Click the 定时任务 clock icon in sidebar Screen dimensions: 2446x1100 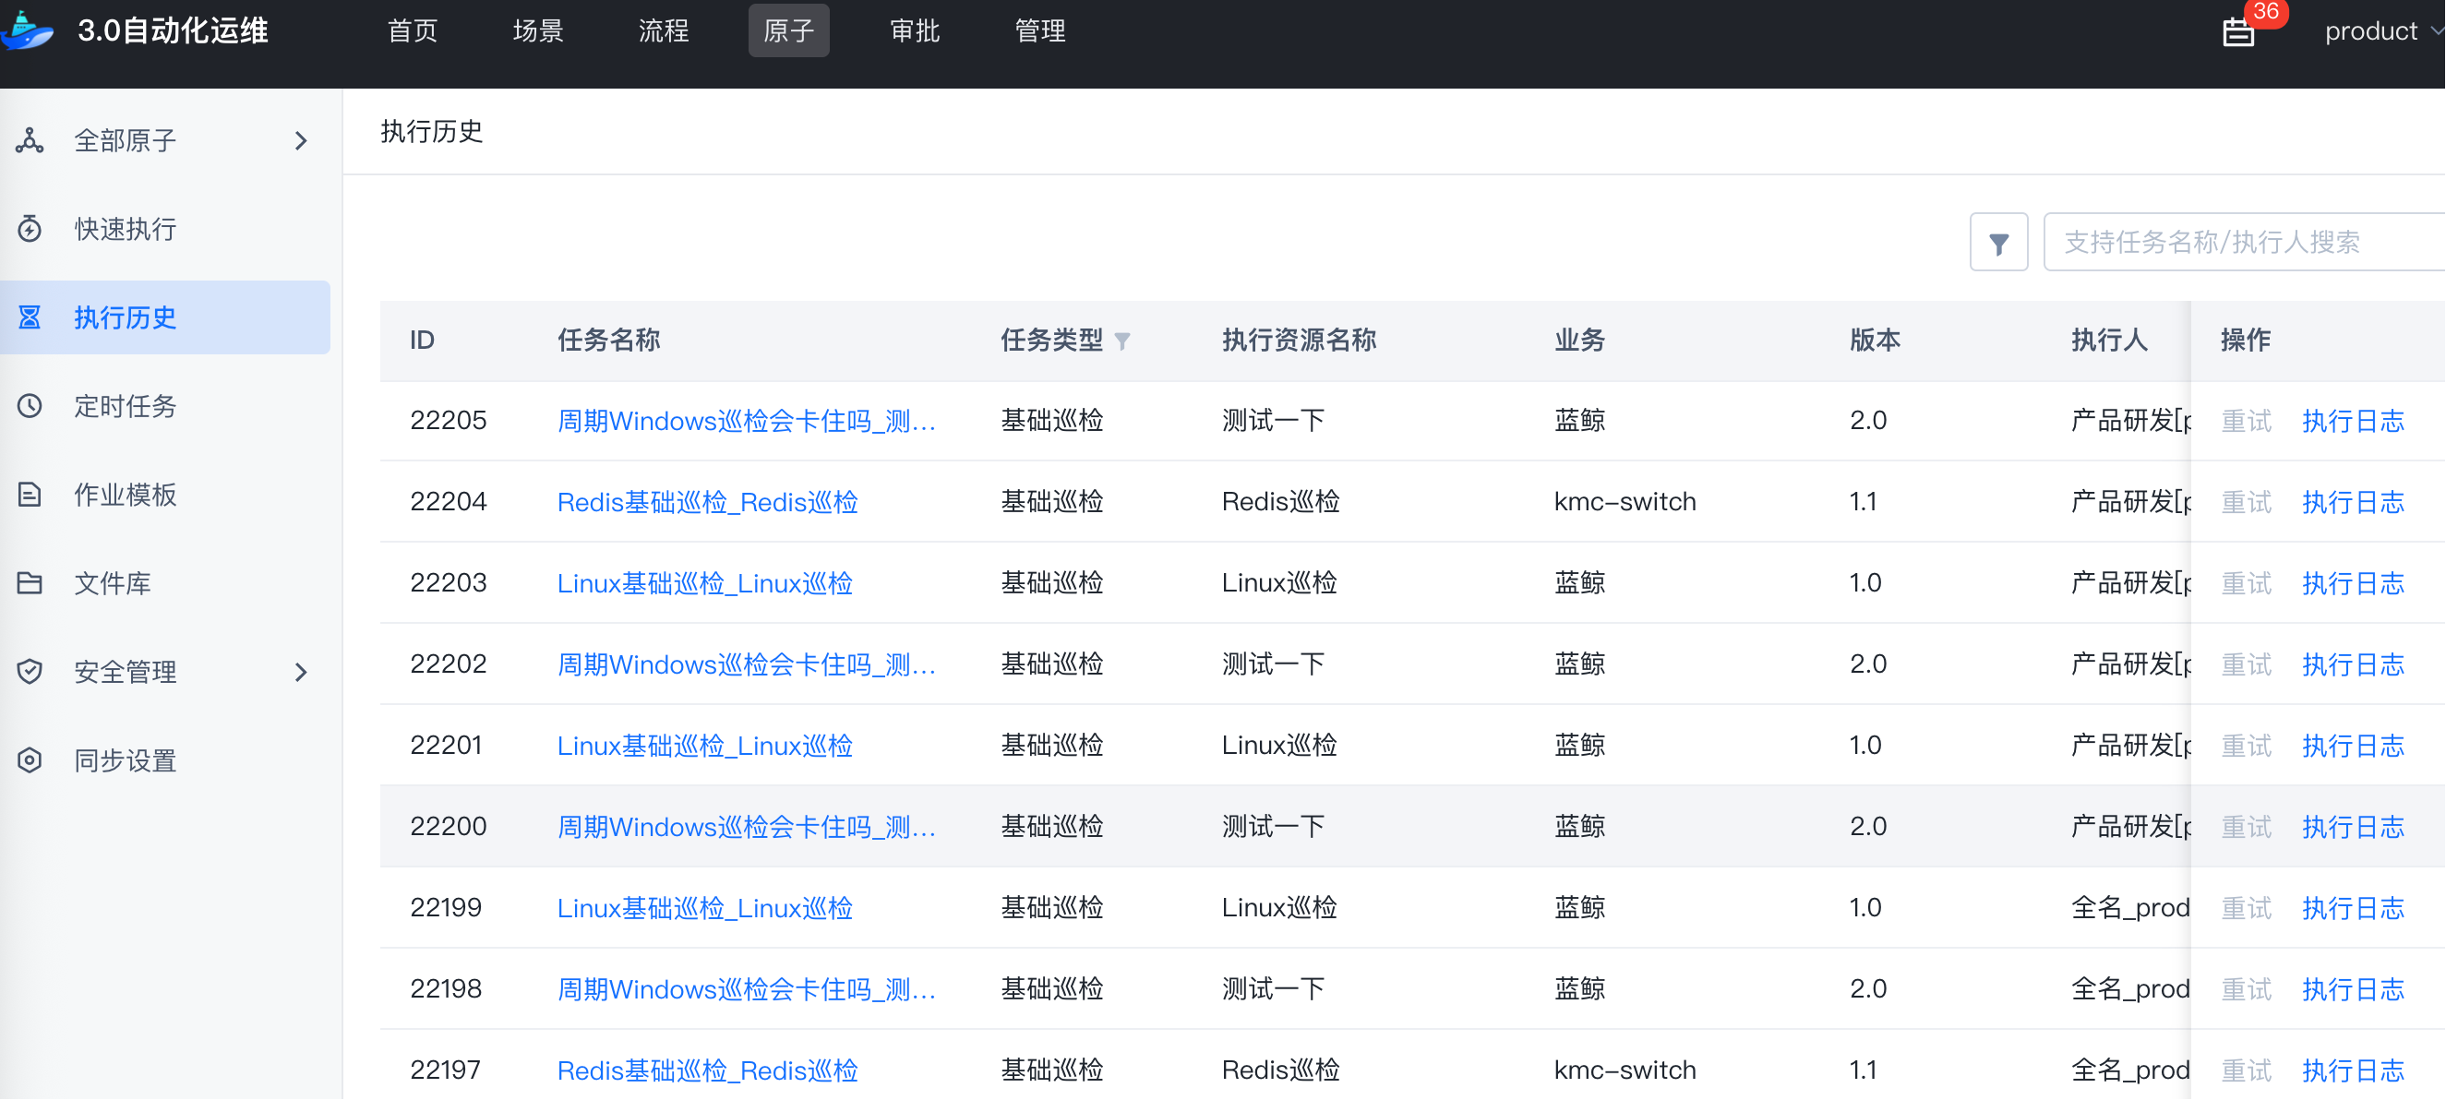pos(30,406)
